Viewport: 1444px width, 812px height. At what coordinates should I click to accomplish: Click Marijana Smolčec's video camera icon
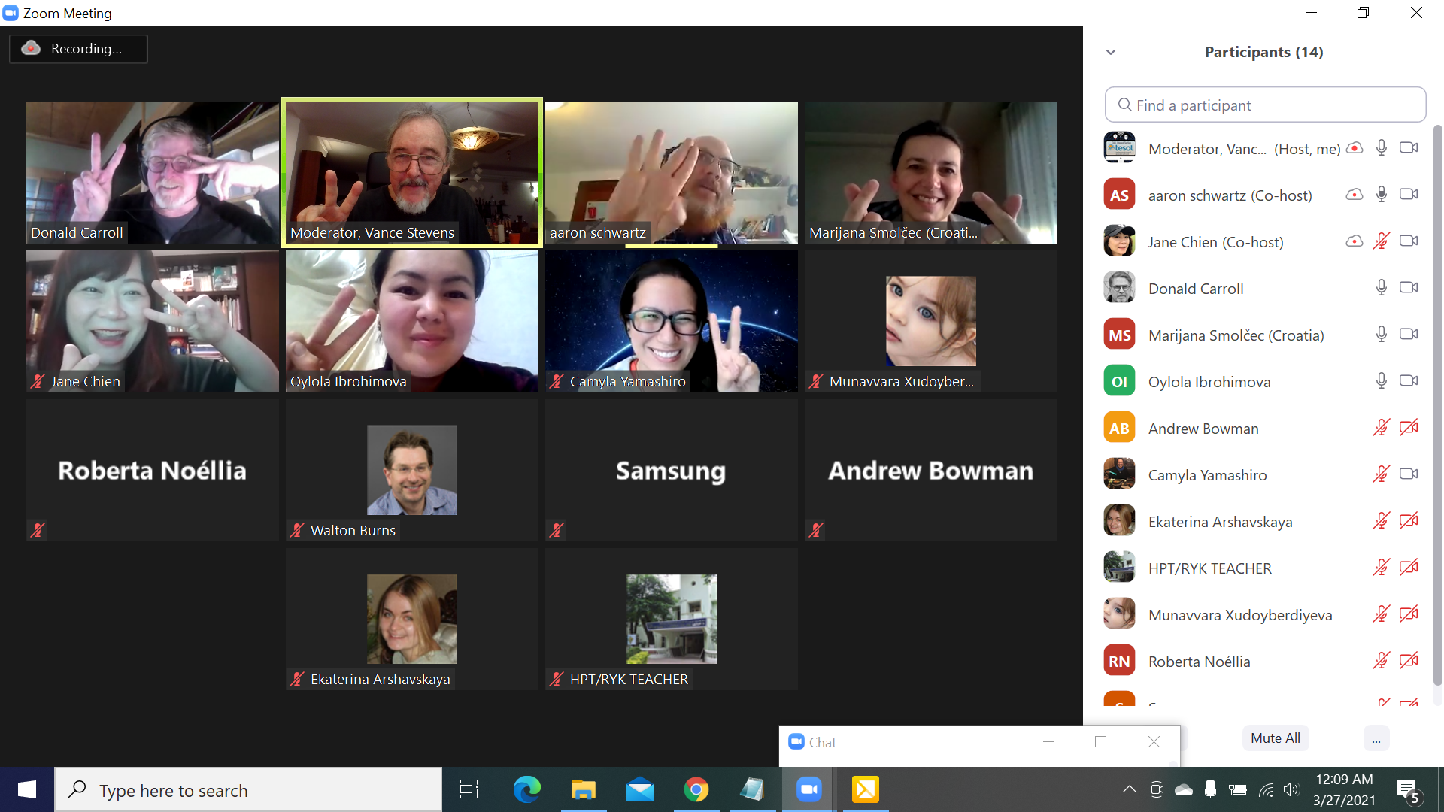click(1409, 335)
